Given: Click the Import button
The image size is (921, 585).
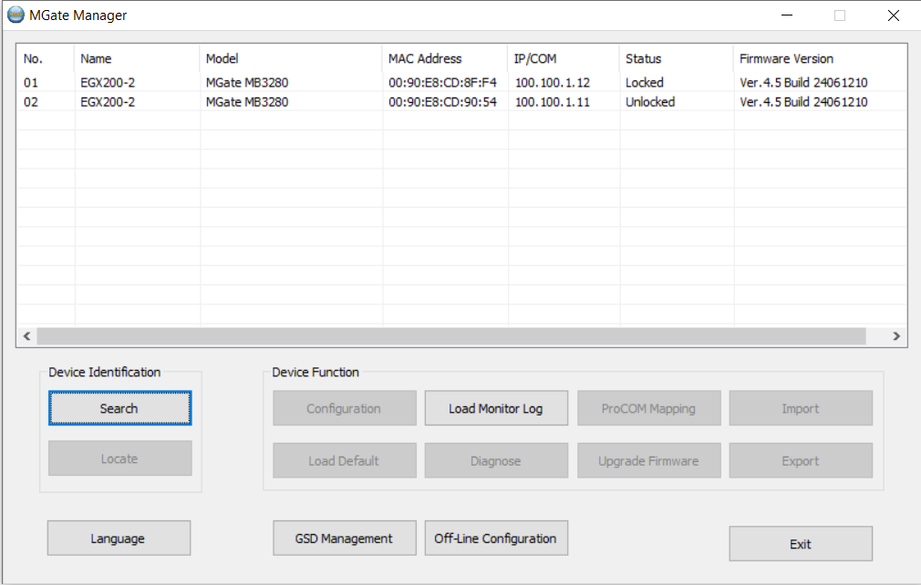Looking at the screenshot, I should [801, 408].
